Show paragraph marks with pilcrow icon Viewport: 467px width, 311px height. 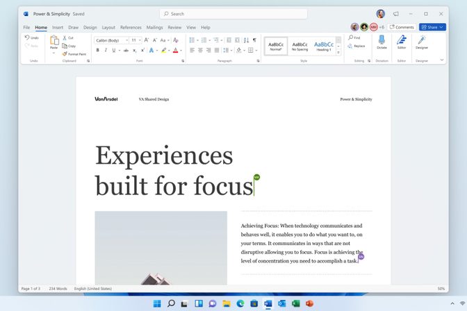click(x=254, y=40)
